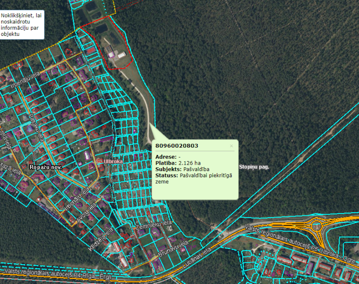Click the 'Noklikšķiniet, lai noskaidrotu' hint box

pos(22,25)
